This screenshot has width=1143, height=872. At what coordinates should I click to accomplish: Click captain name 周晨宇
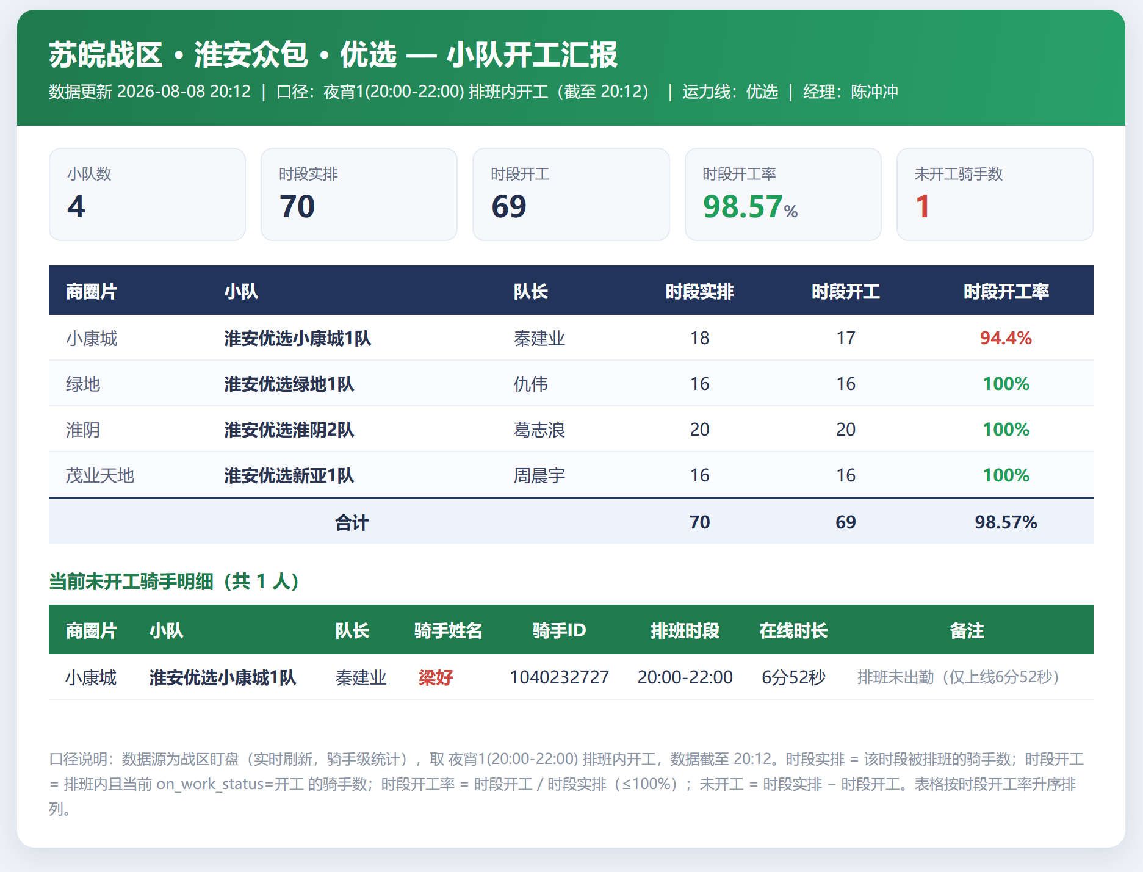(539, 475)
